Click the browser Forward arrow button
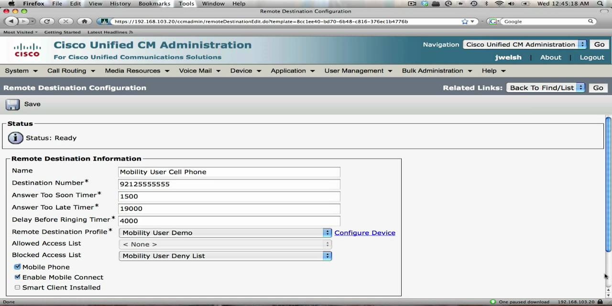Viewport: 612px width, 306px height. (x=23, y=21)
